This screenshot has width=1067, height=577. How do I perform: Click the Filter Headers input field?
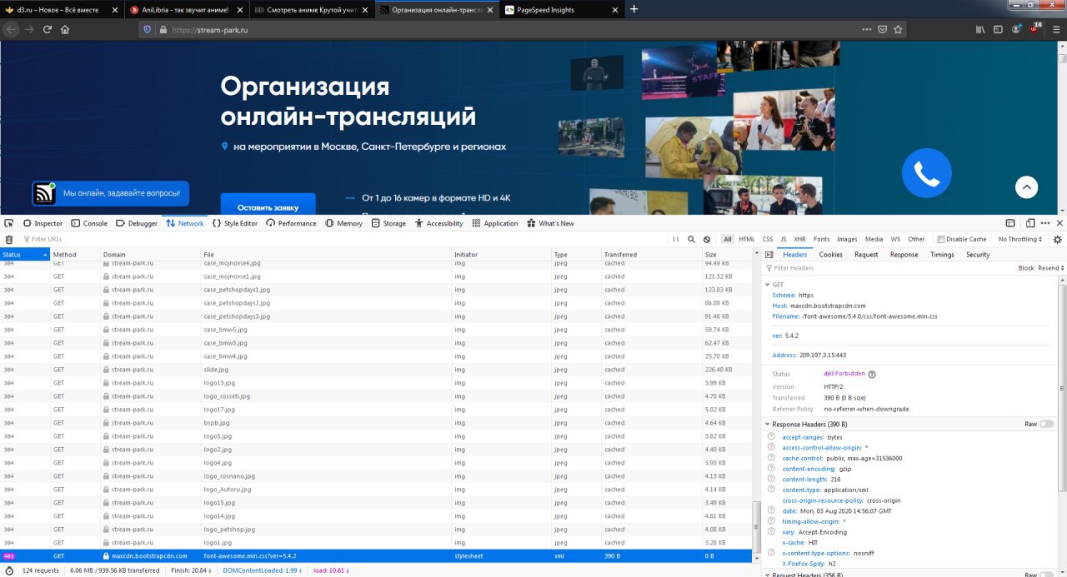[888, 268]
